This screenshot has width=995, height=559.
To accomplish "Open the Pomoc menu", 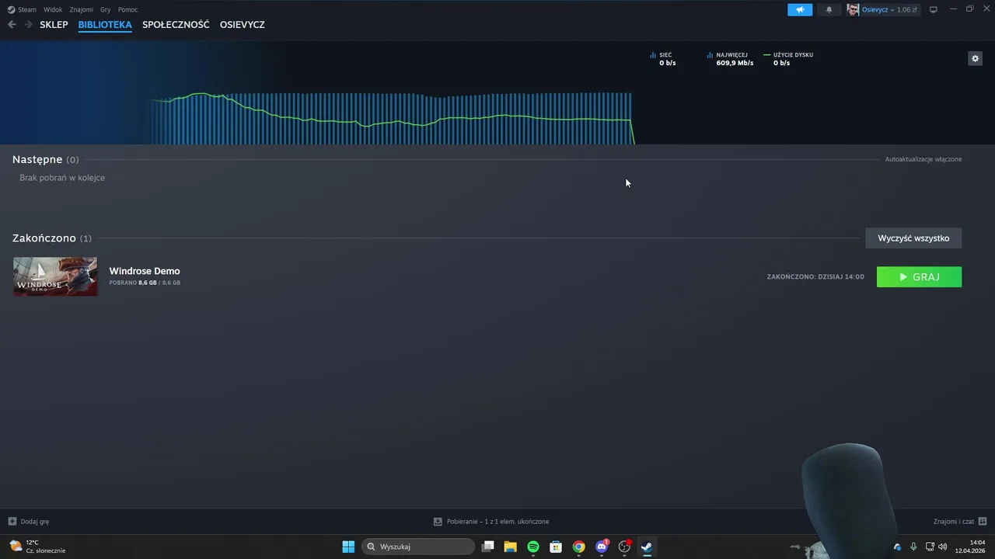I will (x=128, y=9).
